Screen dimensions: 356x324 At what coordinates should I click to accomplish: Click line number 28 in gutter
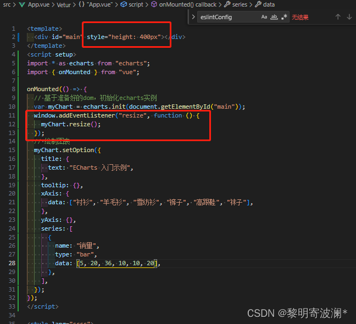click(x=12, y=263)
